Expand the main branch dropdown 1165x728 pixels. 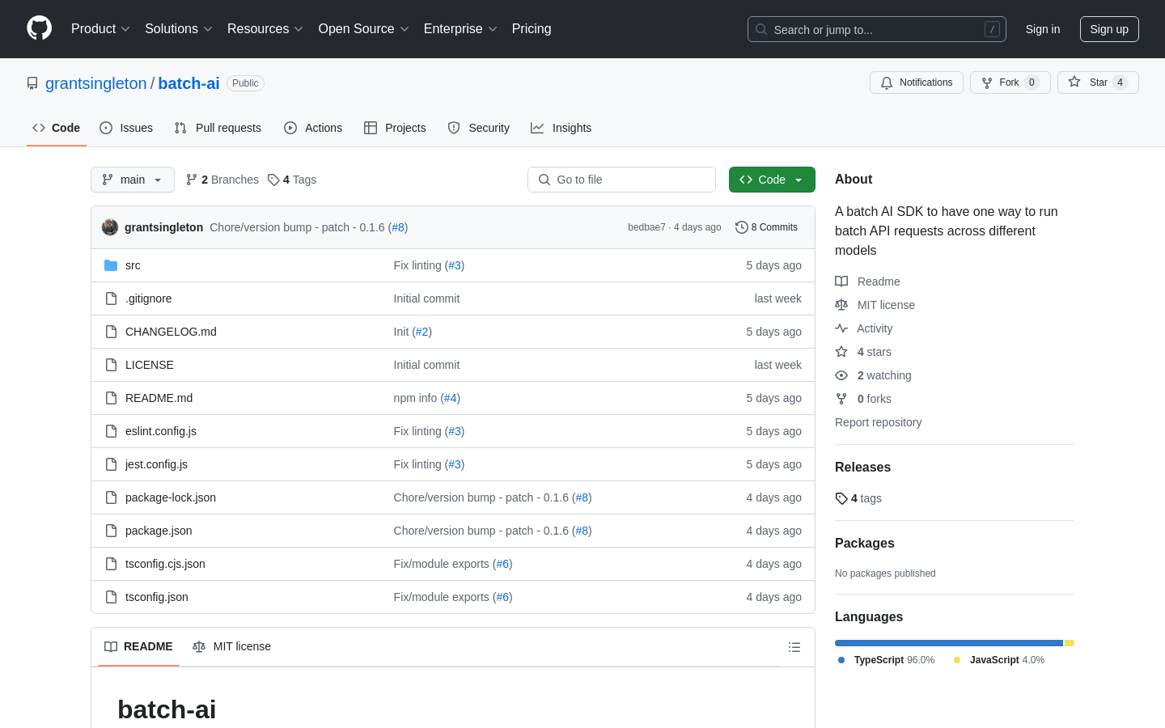click(x=133, y=180)
